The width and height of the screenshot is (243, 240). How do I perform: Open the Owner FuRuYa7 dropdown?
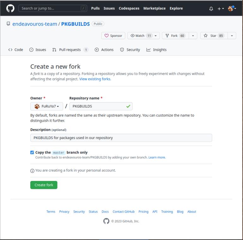[47, 106]
